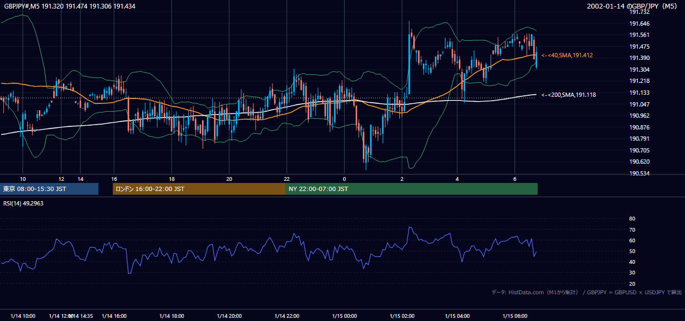This screenshot has width=685, height=321.
Task: Click price scale value 191.561
Action: 640,35
